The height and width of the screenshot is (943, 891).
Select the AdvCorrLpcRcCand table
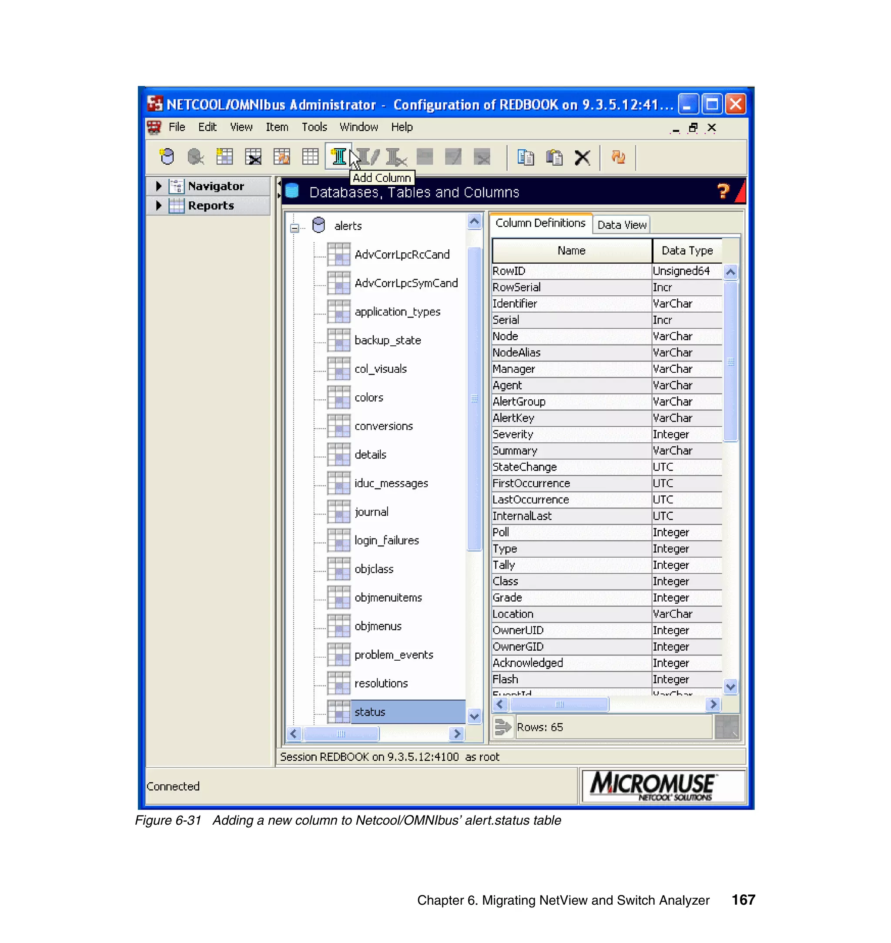point(402,254)
